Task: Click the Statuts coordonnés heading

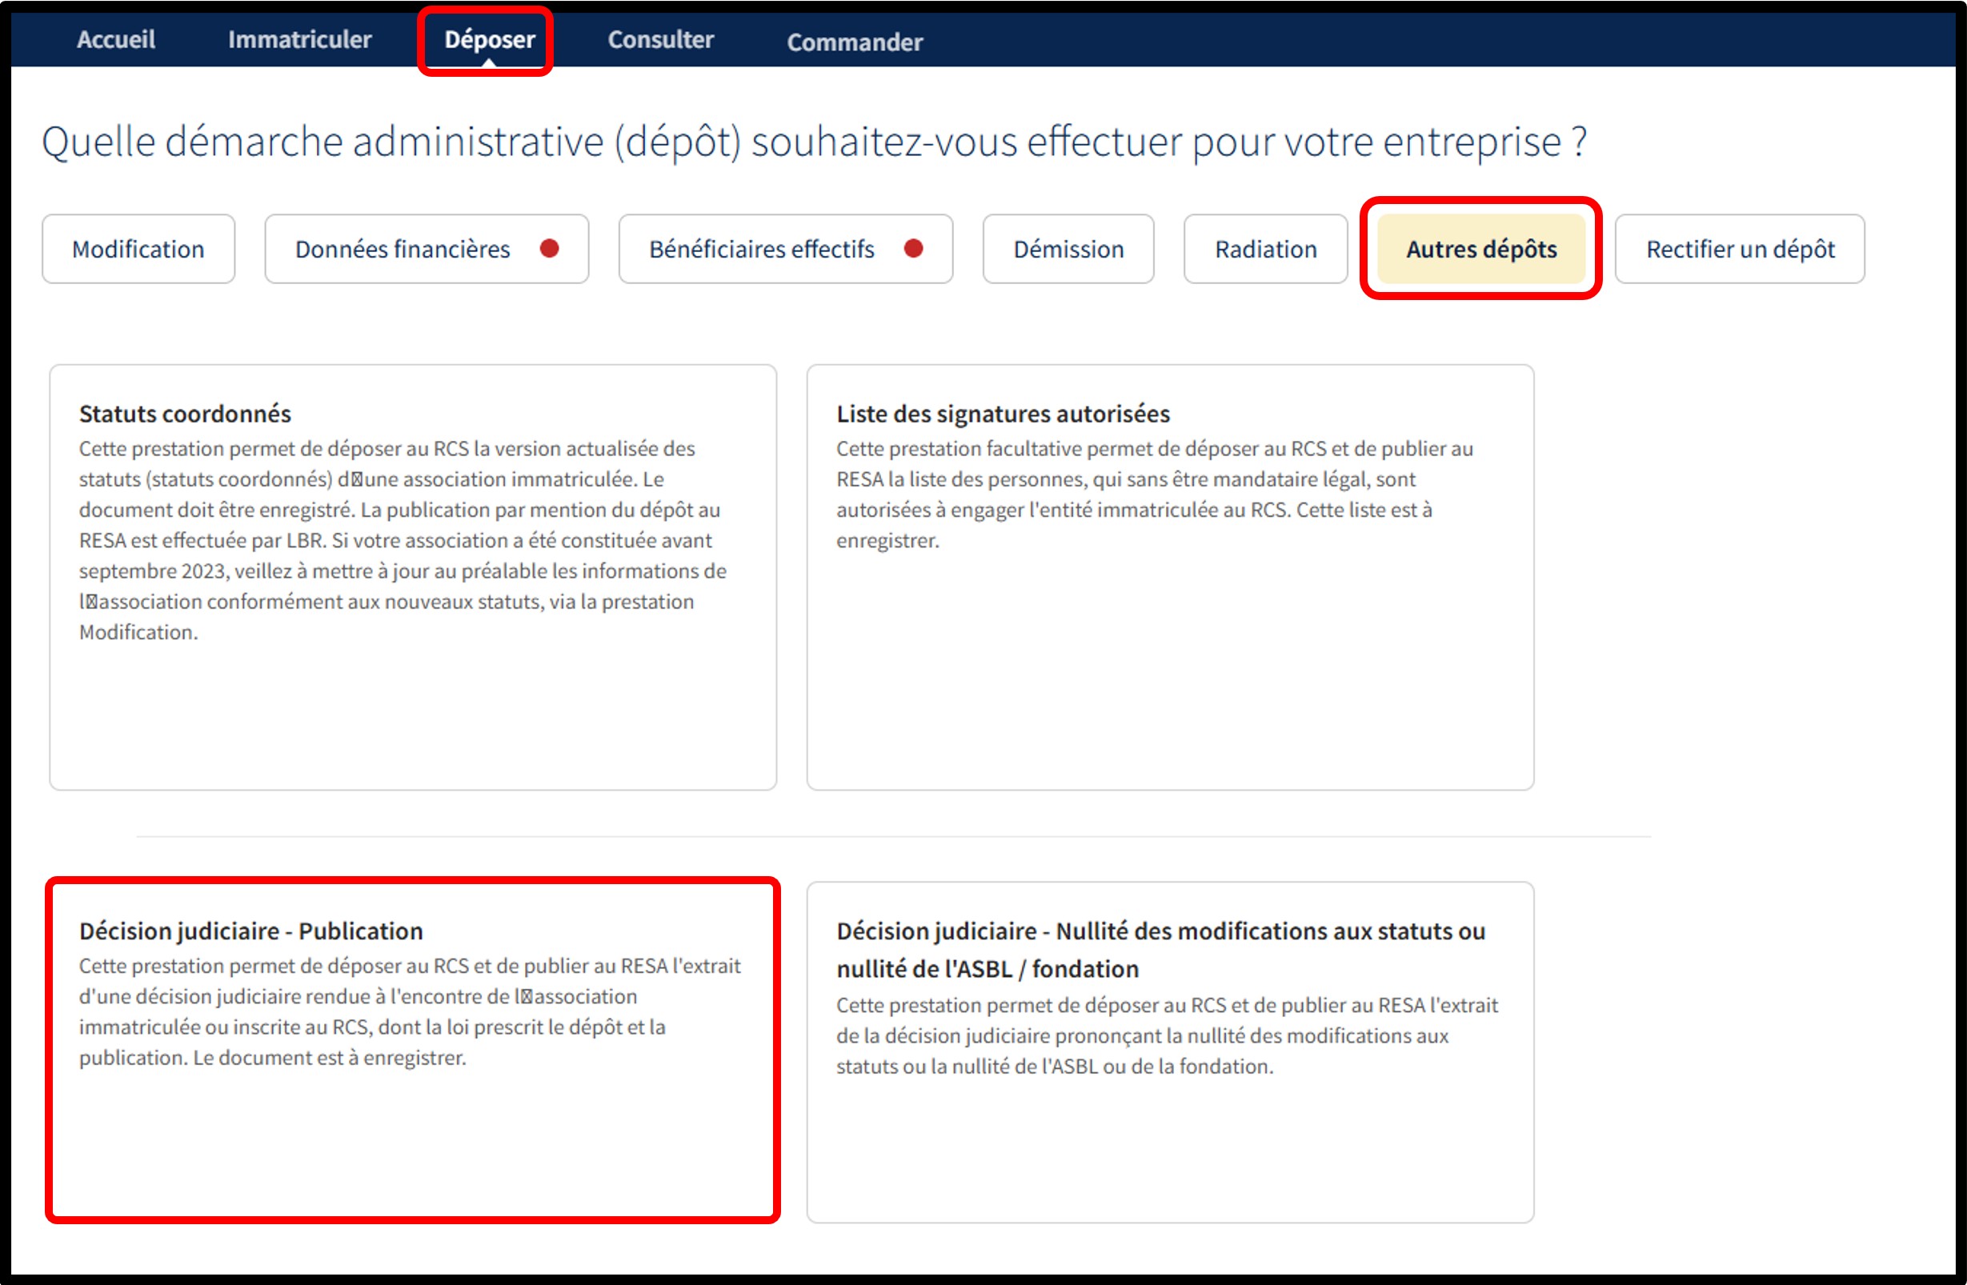Action: point(185,413)
